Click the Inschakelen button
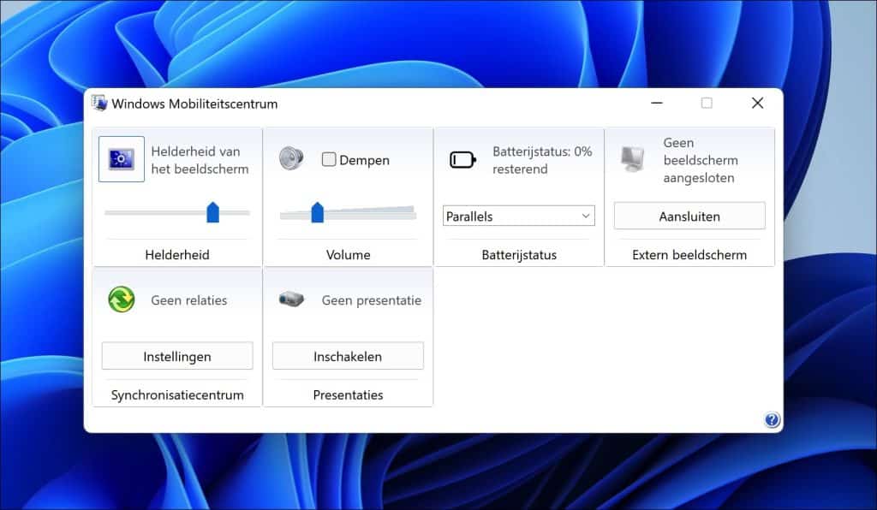Viewport: 877px width, 510px height. (348, 356)
